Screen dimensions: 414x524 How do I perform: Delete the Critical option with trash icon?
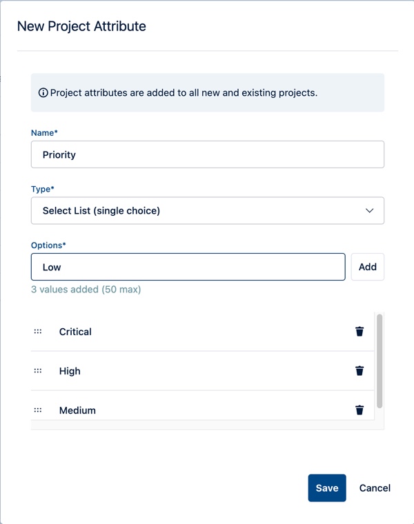pyautogui.click(x=359, y=332)
